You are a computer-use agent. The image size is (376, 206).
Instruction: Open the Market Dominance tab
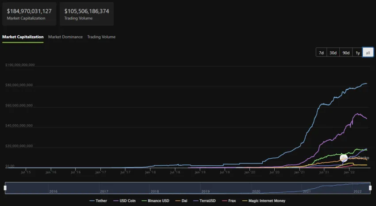coord(65,37)
